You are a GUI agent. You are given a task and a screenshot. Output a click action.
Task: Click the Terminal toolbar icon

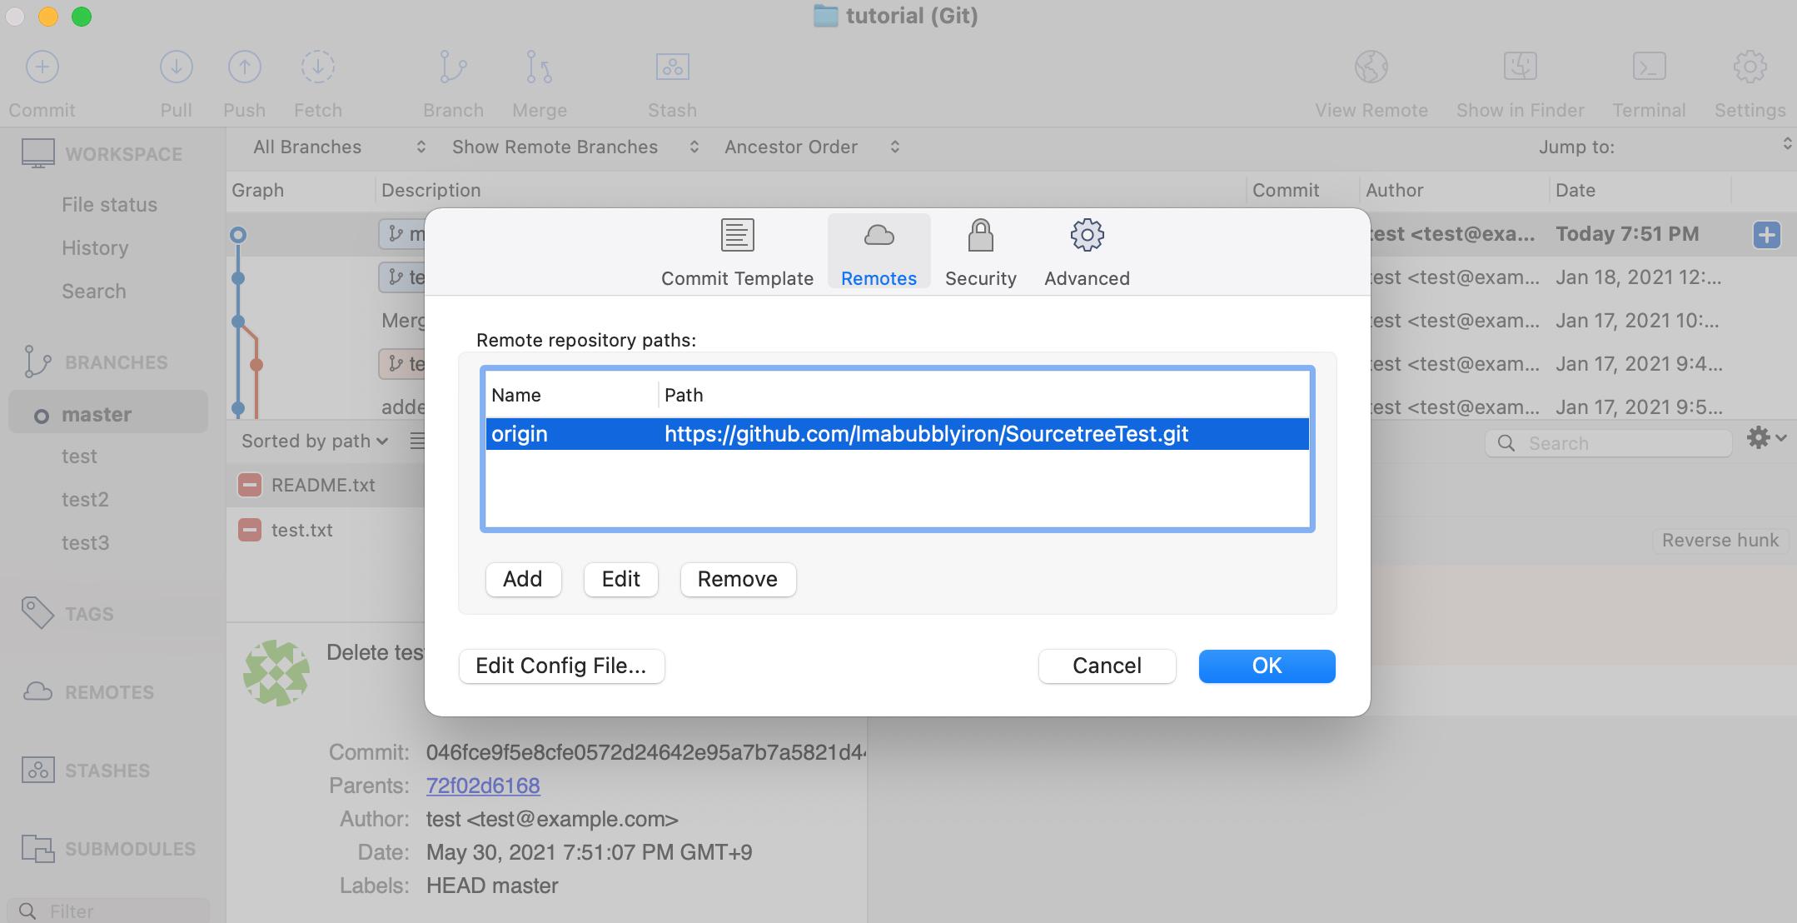[x=1648, y=67]
